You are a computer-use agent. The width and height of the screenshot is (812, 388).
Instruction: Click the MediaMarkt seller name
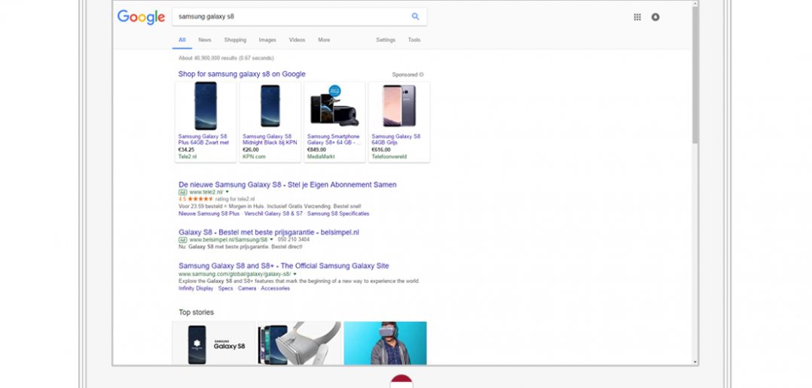[x=321, y=156]
